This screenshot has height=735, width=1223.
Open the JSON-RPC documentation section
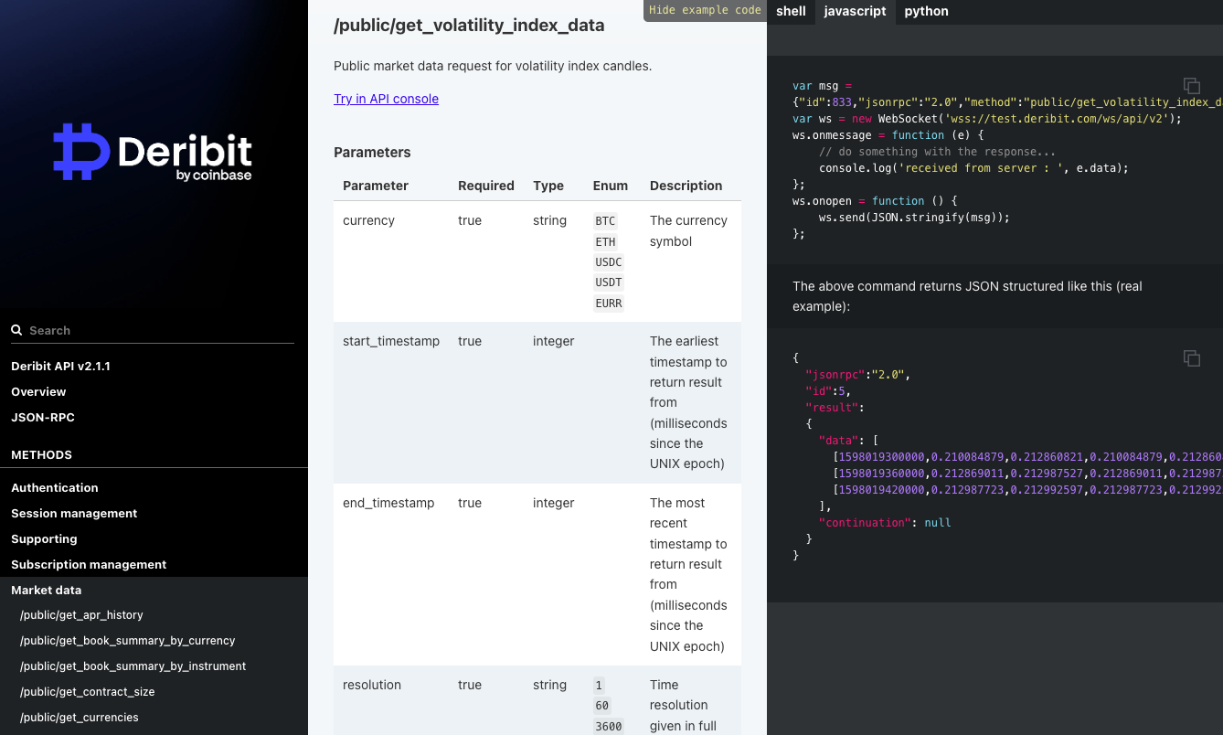click(x=43, y=418)
